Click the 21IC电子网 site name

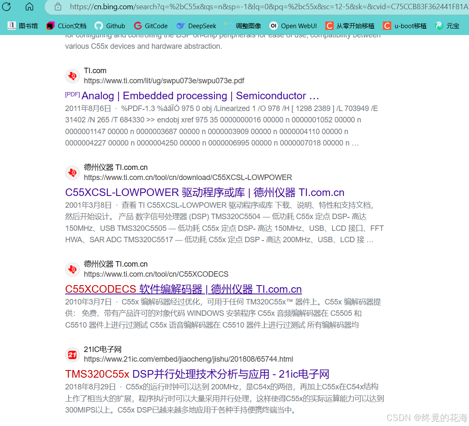[103, 349]
